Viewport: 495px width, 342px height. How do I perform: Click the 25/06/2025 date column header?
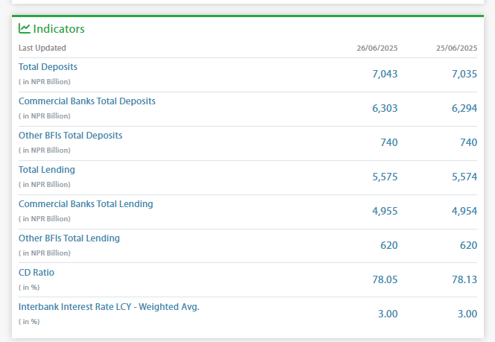(x=456, y=48)
